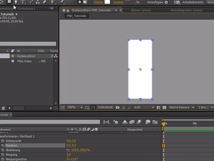The height and width of the screenshot is (161, 214).
Task: Open Fläche fill options label
Action: pos(98,2)
